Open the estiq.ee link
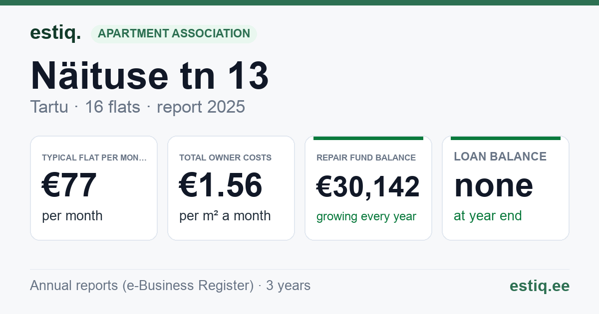Screen dimensions: 599x314 tap(540, 286)
